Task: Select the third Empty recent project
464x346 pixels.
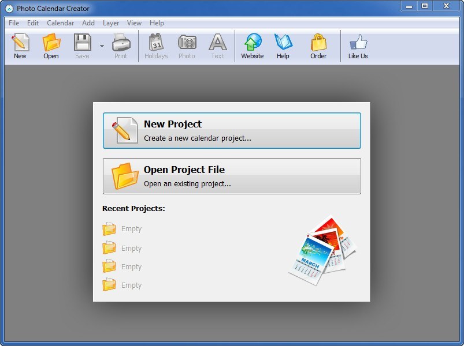Action: point(122,266)
